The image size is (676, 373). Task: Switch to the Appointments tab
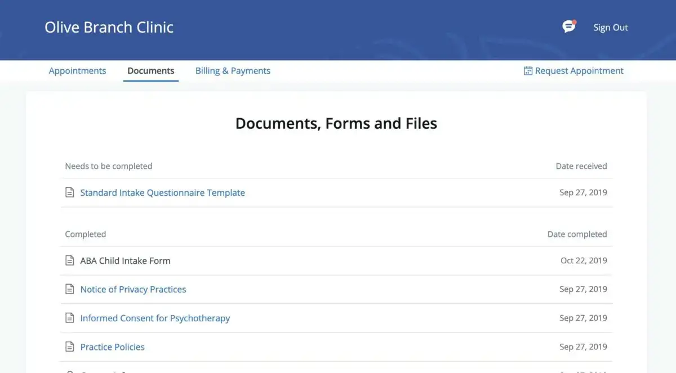pos(77,71)
